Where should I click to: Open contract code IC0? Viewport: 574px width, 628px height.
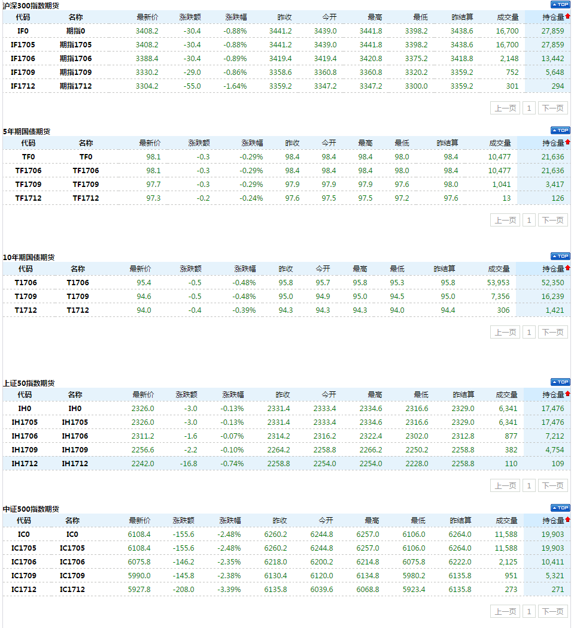coord(23,535)
